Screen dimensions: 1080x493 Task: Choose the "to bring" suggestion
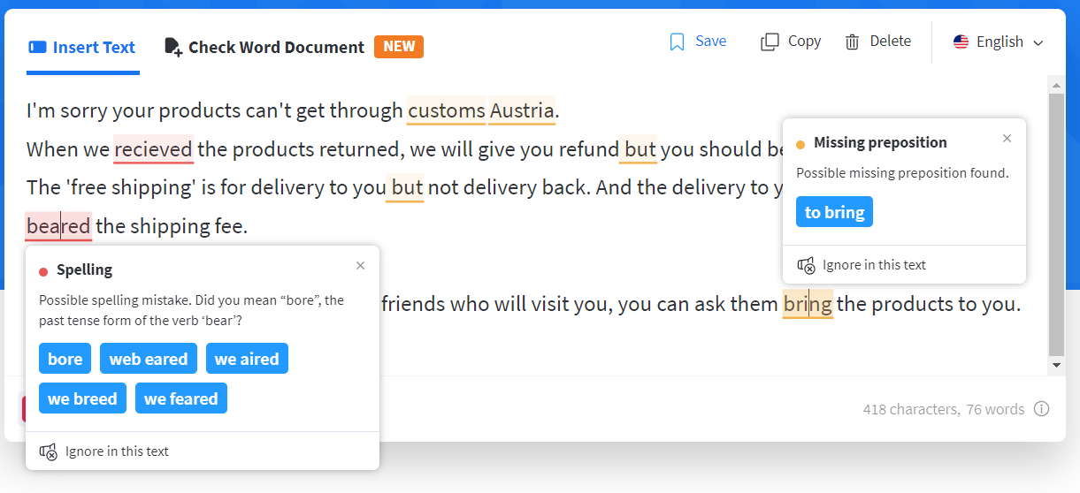834,212
